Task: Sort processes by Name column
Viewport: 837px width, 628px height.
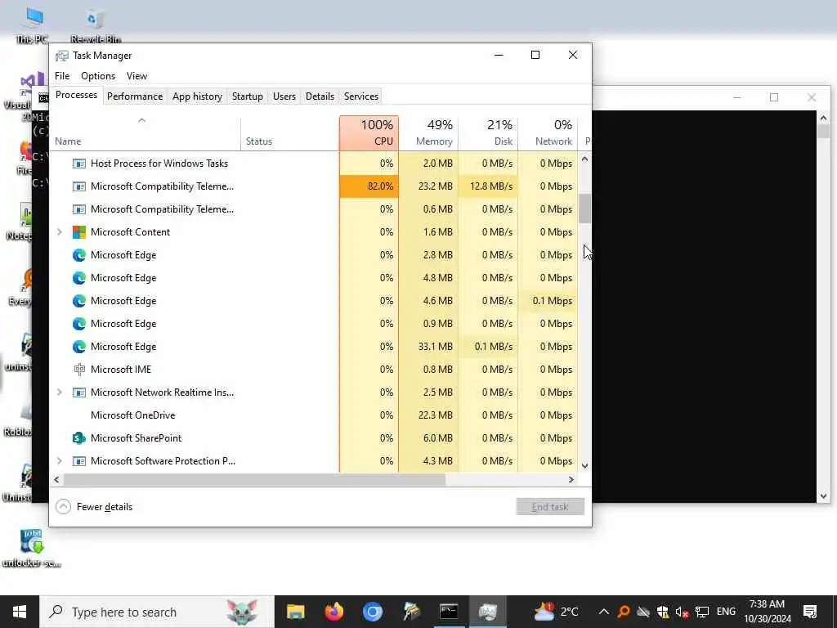Action: 145,133
